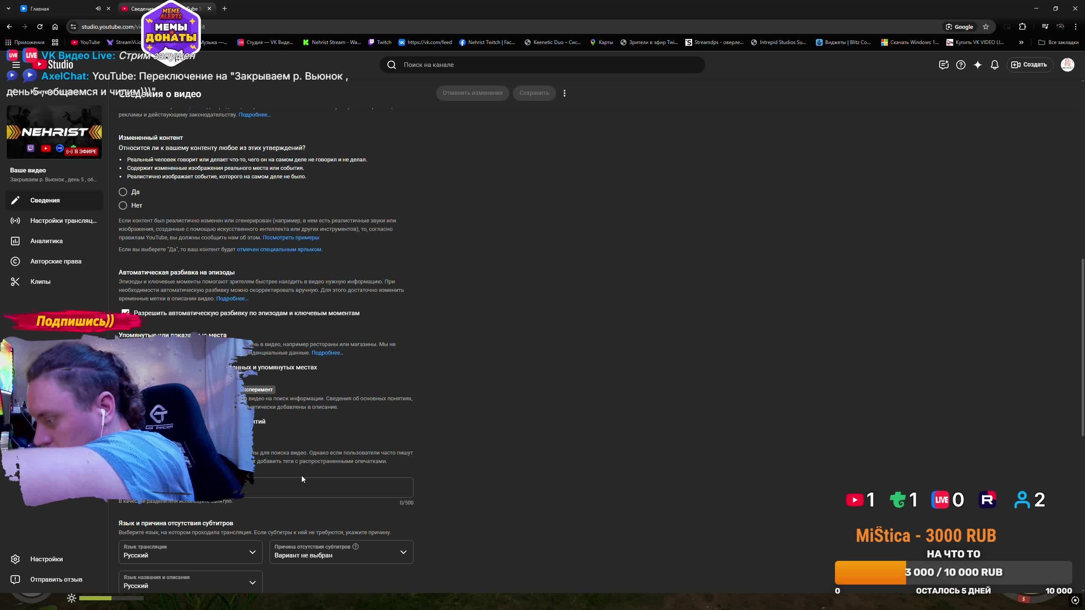
Task: Open the Аналитика sidebar section
Action: pyautogui.click(x=46, y=241)
